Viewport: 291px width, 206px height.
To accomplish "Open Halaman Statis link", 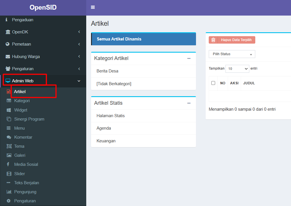I will (x=144, y=116).
